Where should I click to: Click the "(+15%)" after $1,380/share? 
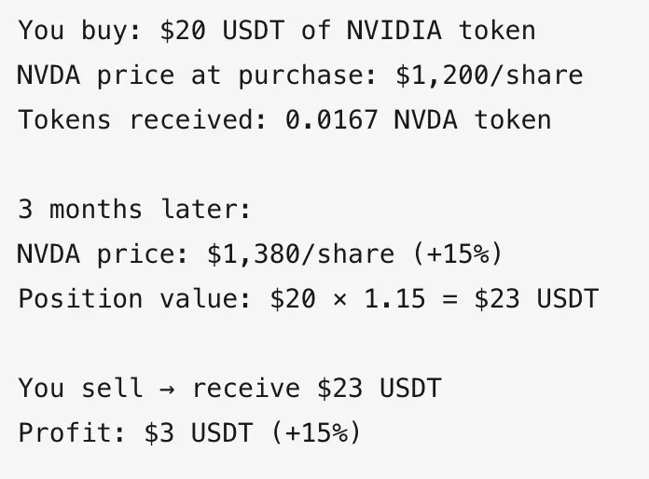pyautogui.click(x=458, y=253)
